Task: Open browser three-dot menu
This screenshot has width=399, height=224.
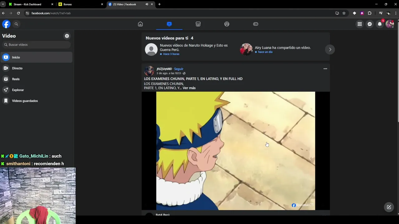Action: tap(396, 13)
